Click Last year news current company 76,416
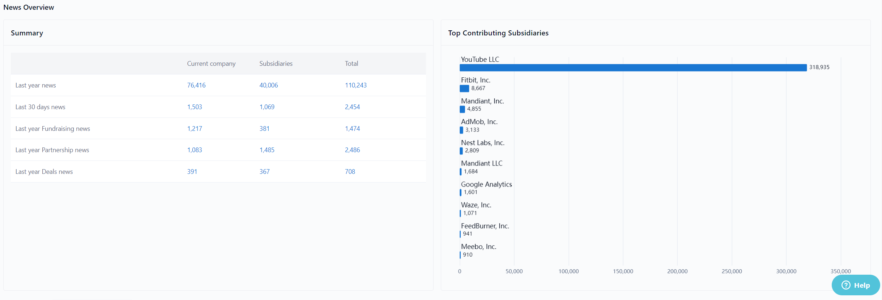 [196, 85]
